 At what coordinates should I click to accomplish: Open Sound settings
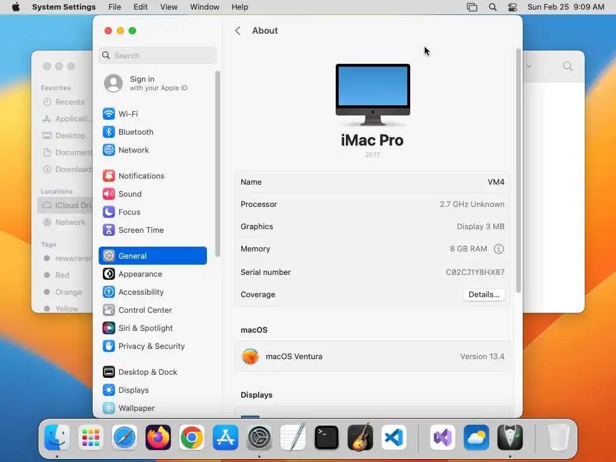152,194
